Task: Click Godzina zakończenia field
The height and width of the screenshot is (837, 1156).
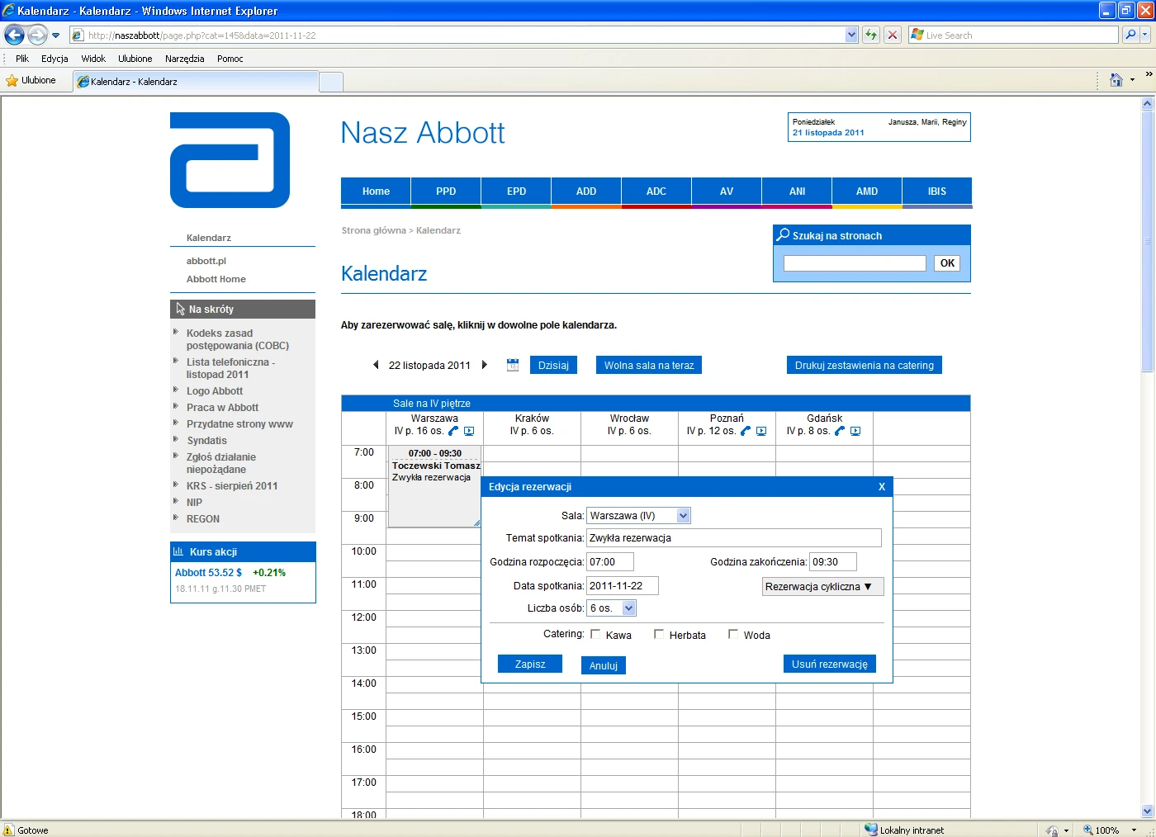Action: coord(833,561)
